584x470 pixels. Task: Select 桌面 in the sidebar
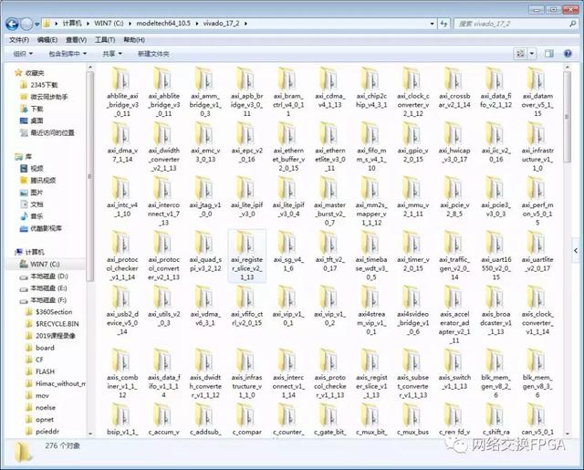(x=32, y=120)
